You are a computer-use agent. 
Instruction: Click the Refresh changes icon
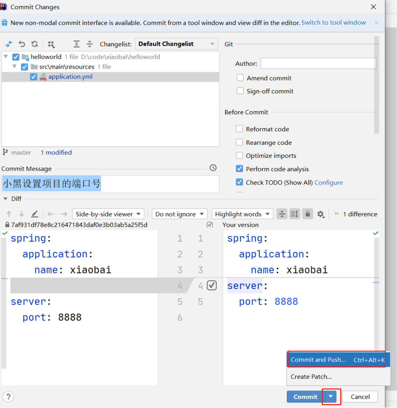click(x=35, y=44)
